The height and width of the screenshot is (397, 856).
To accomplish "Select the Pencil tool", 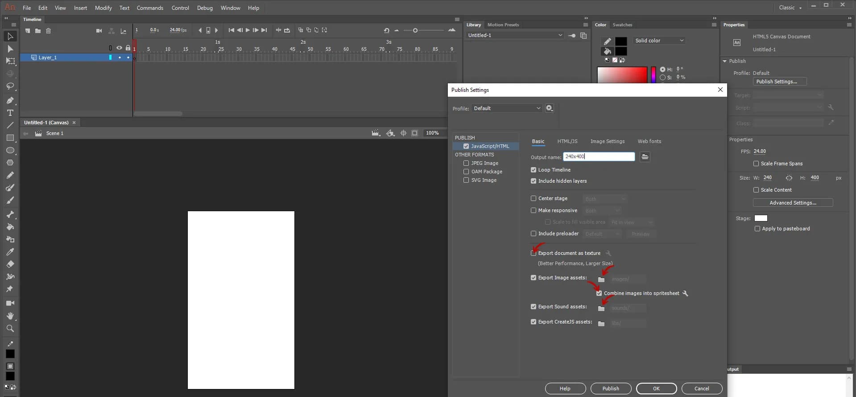I will pos(10,175).
